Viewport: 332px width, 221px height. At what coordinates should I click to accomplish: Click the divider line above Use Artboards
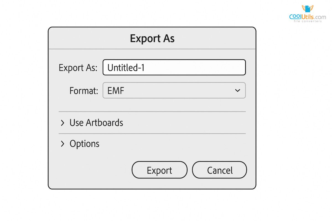(152, 112)
